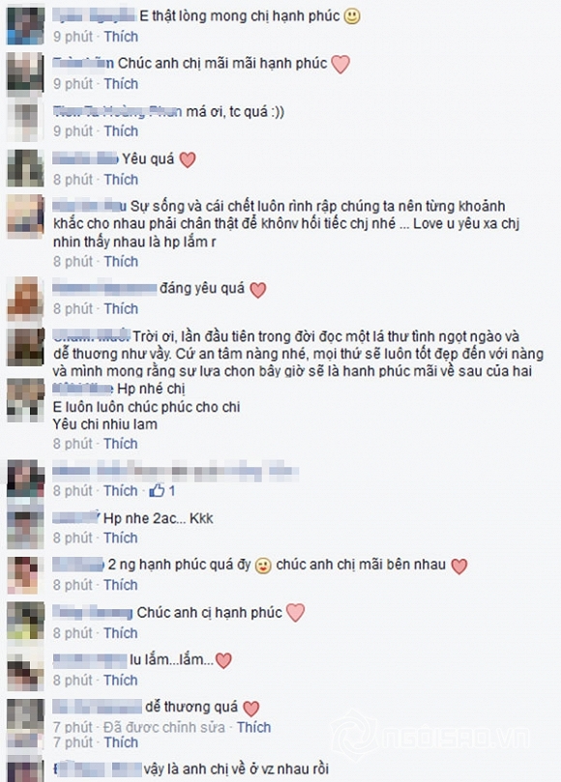Click Thích under 'Chúc anh chị mãi mãi hạnh phúc'
The height and width of the screenshot is (782, 561).
point(121,84)
